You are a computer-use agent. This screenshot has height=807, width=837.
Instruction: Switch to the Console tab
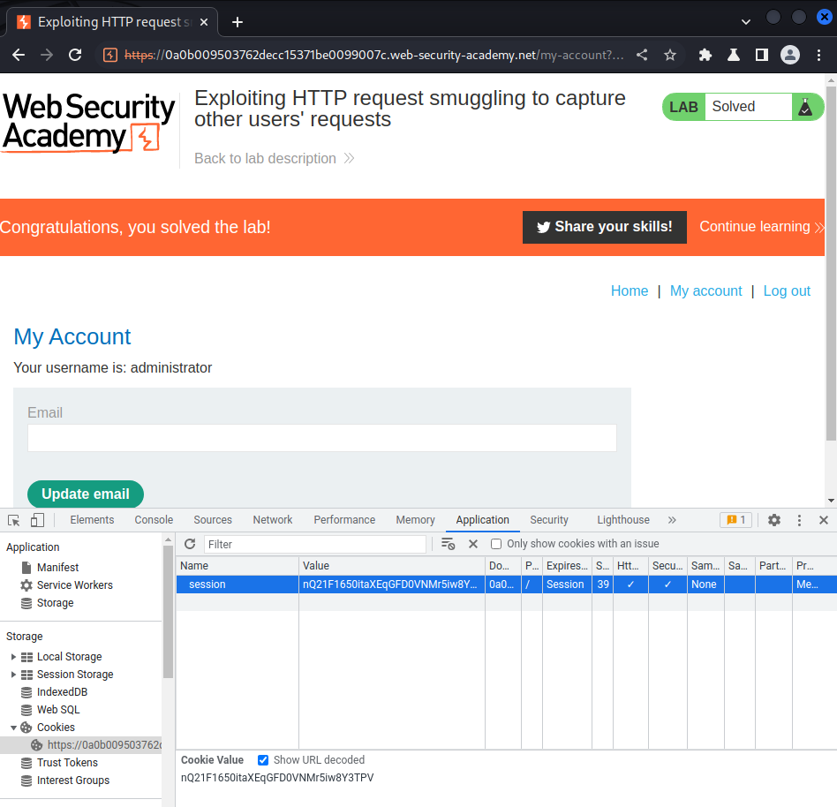pos(154,520)
